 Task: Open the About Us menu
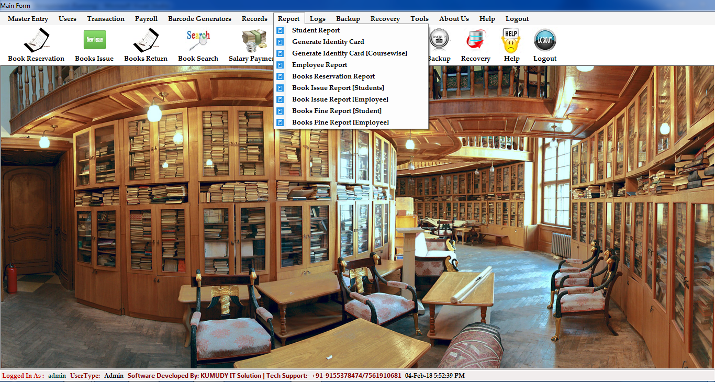(454, 19)
